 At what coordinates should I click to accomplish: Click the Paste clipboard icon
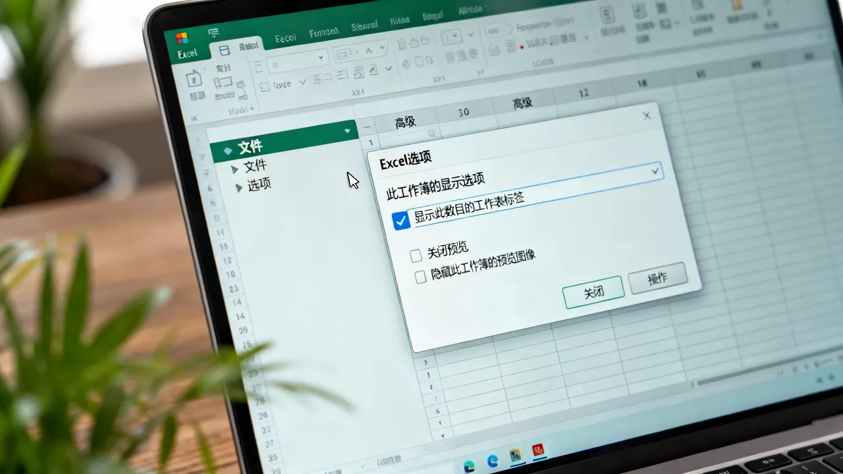194,80
